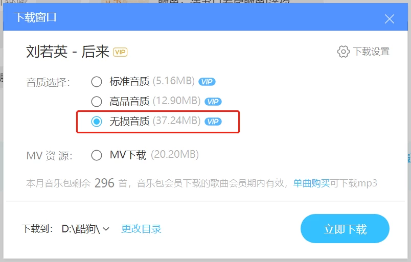Image resolution: width=411 pixels, height=262 pixels.
Task: Enable the MV下载 radio option
Action: [97, 155]
